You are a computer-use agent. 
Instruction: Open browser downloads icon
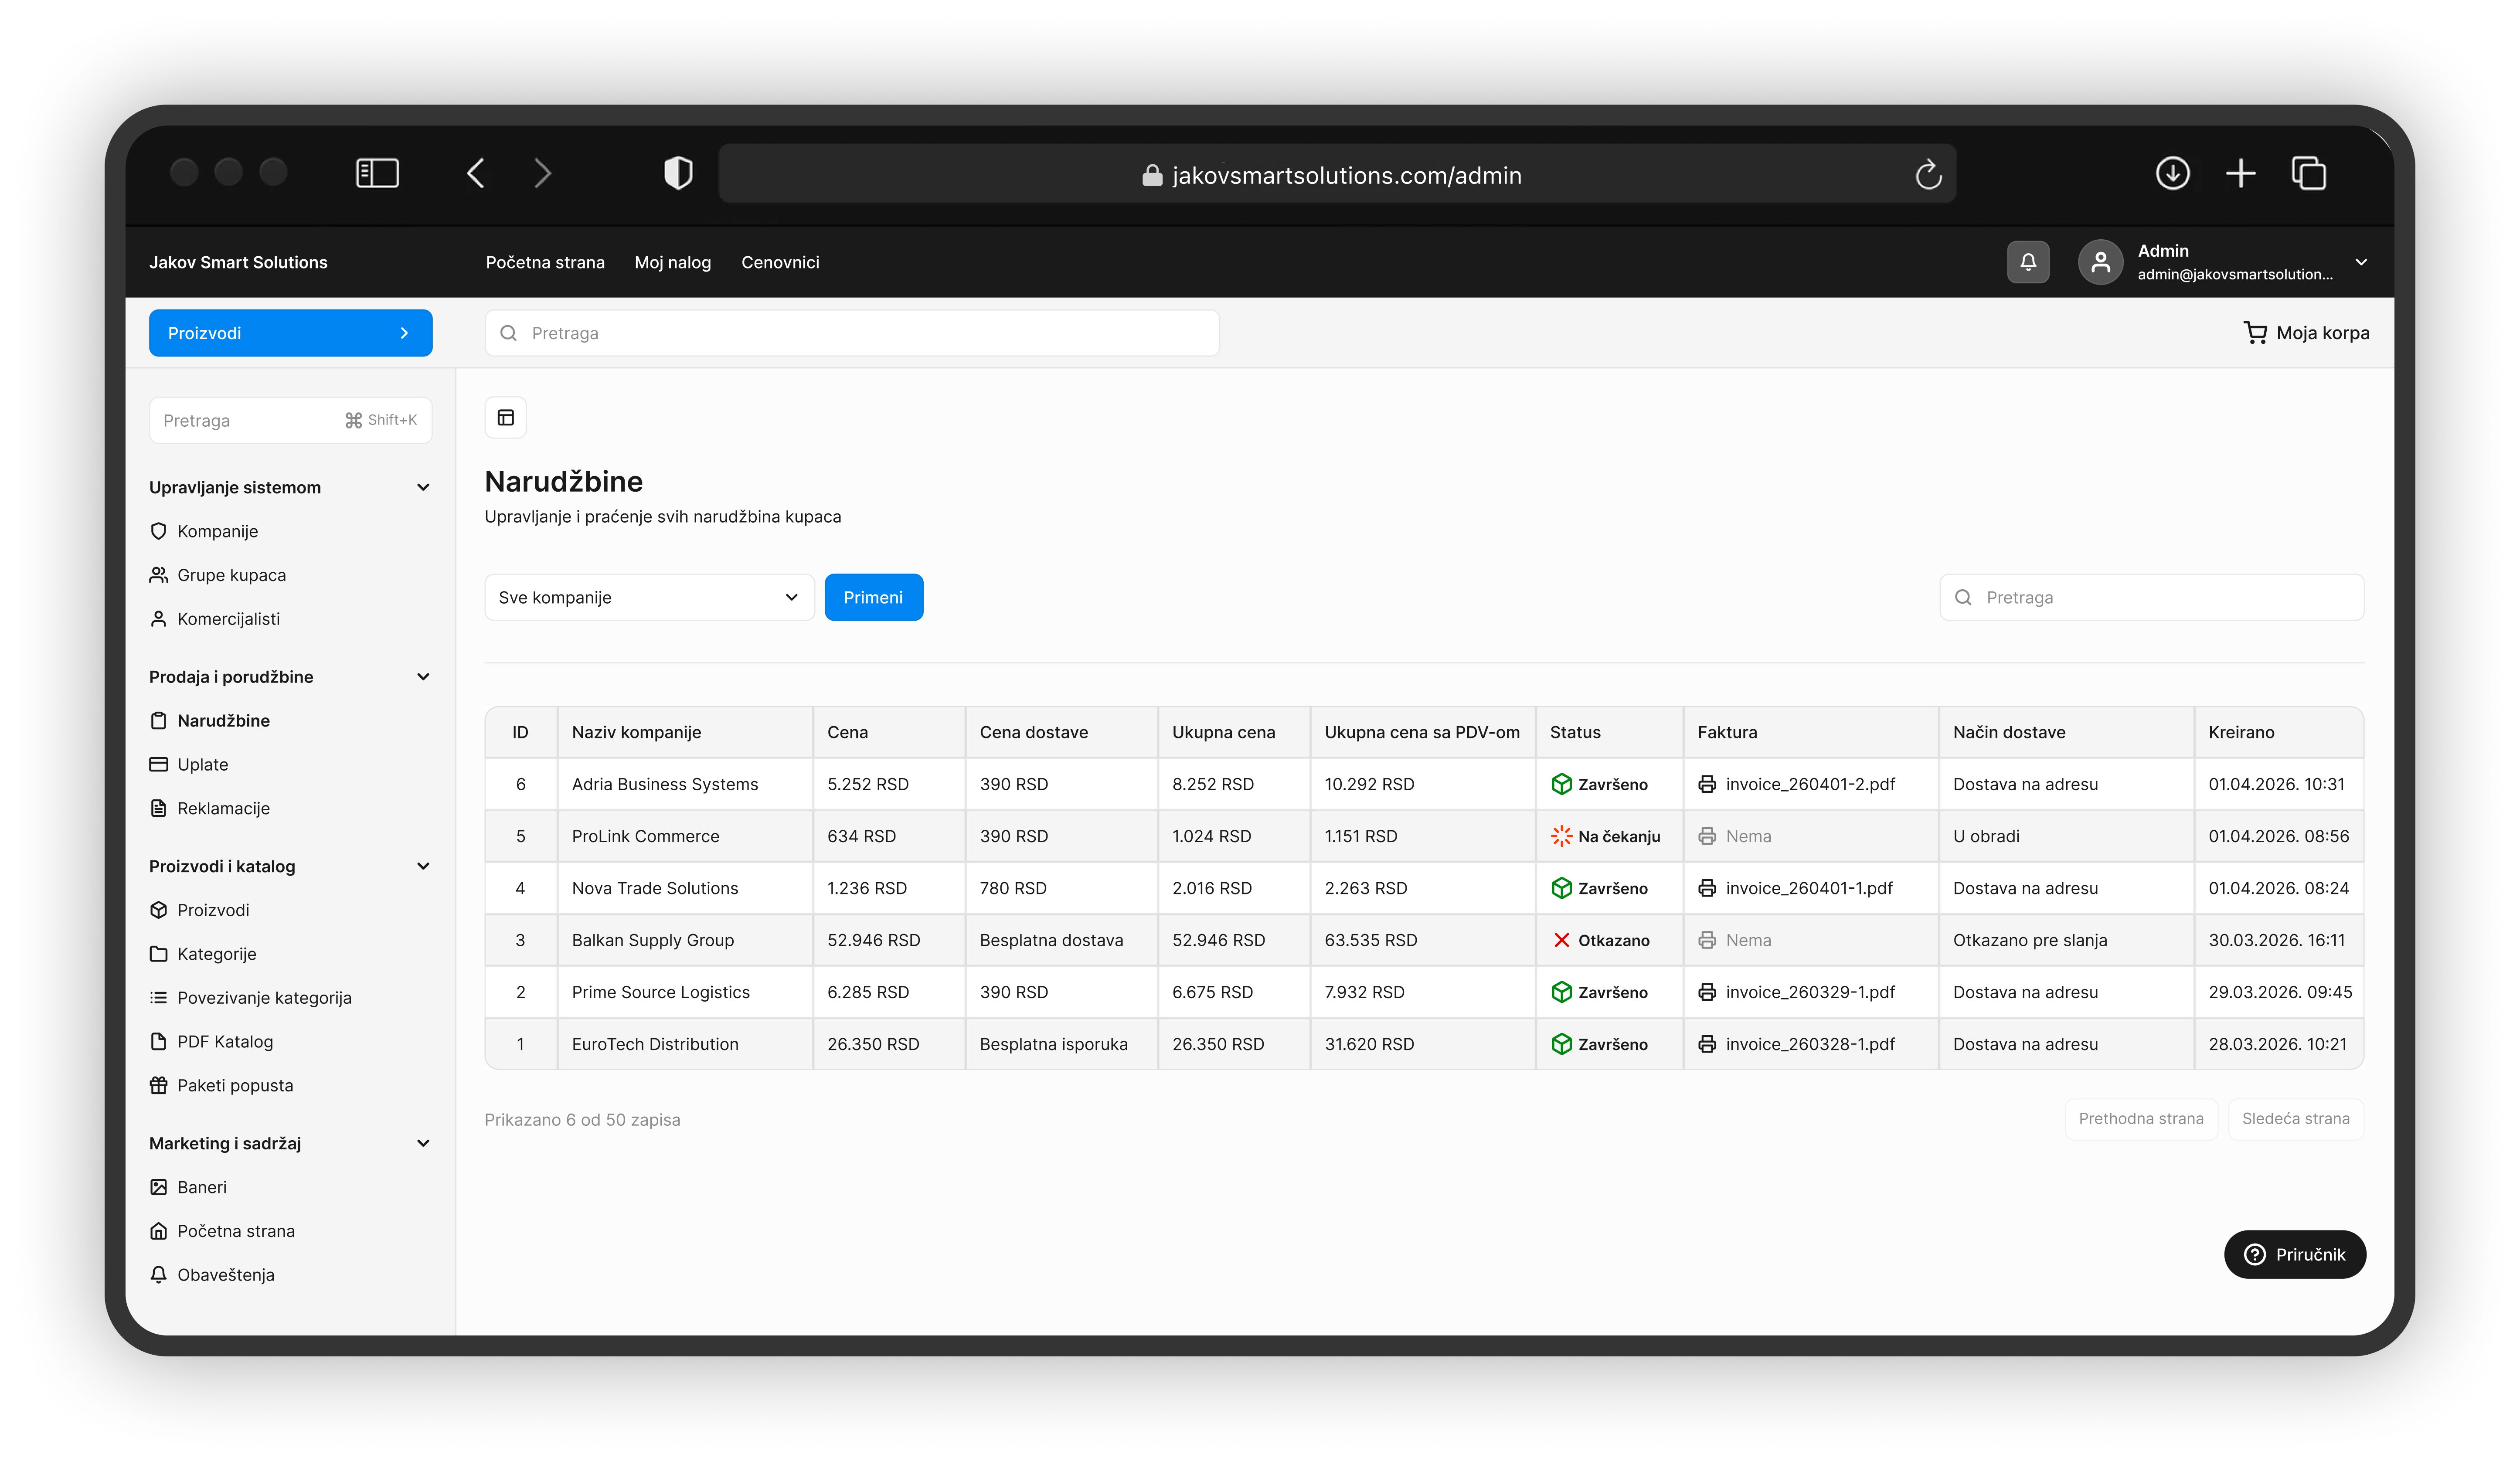2172,173
